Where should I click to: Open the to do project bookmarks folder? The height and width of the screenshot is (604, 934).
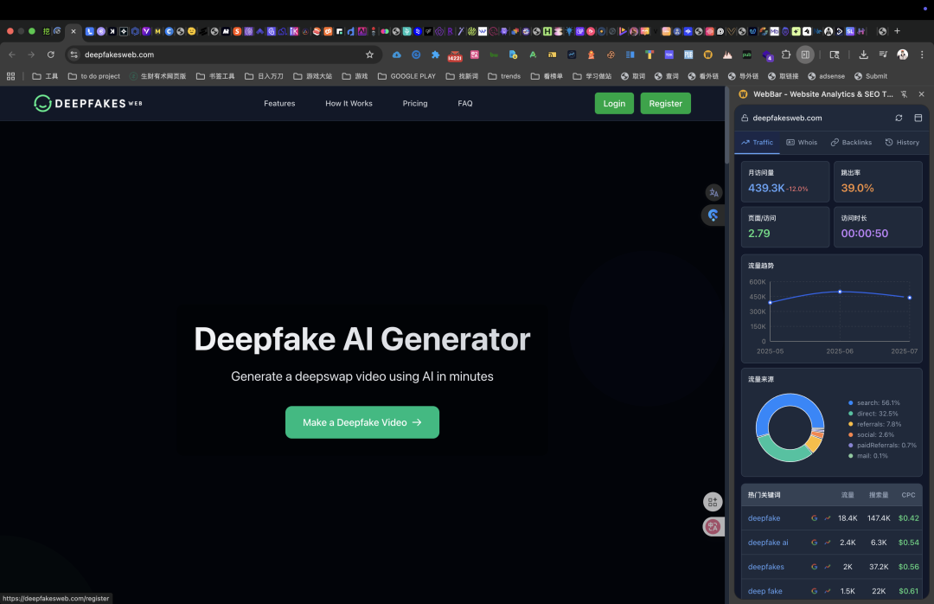tap(94, 76)
